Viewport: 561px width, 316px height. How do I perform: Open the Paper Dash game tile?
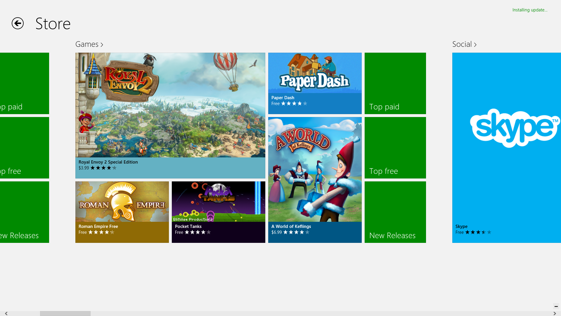pos(315,83)
